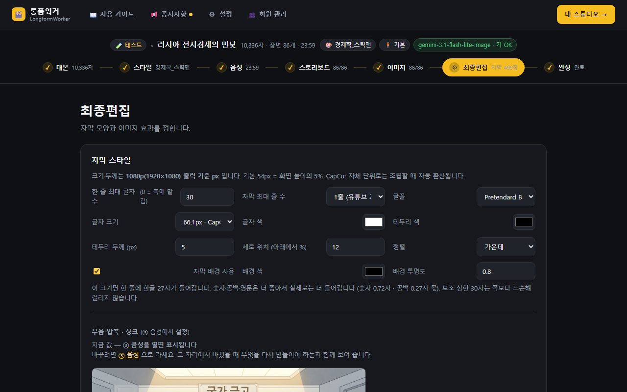627x392 pixels.
Task: Click the 공지사항 megaphone icon
Action: pyautogui.click(x=154, y=15)
